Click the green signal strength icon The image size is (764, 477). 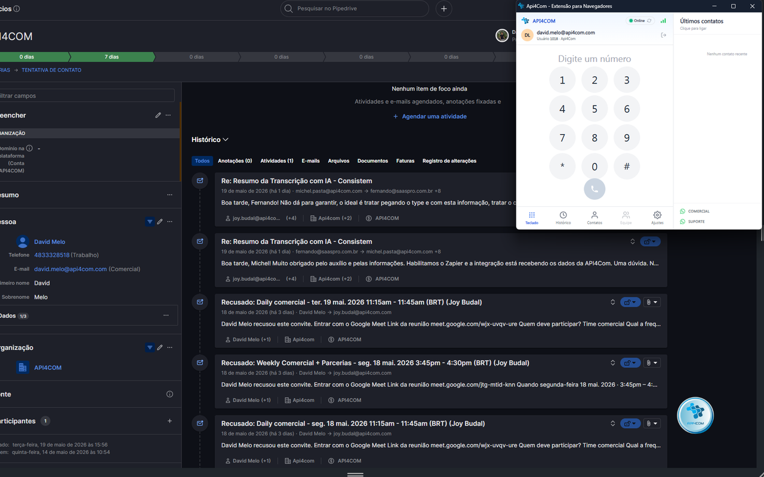coord(664,21)
